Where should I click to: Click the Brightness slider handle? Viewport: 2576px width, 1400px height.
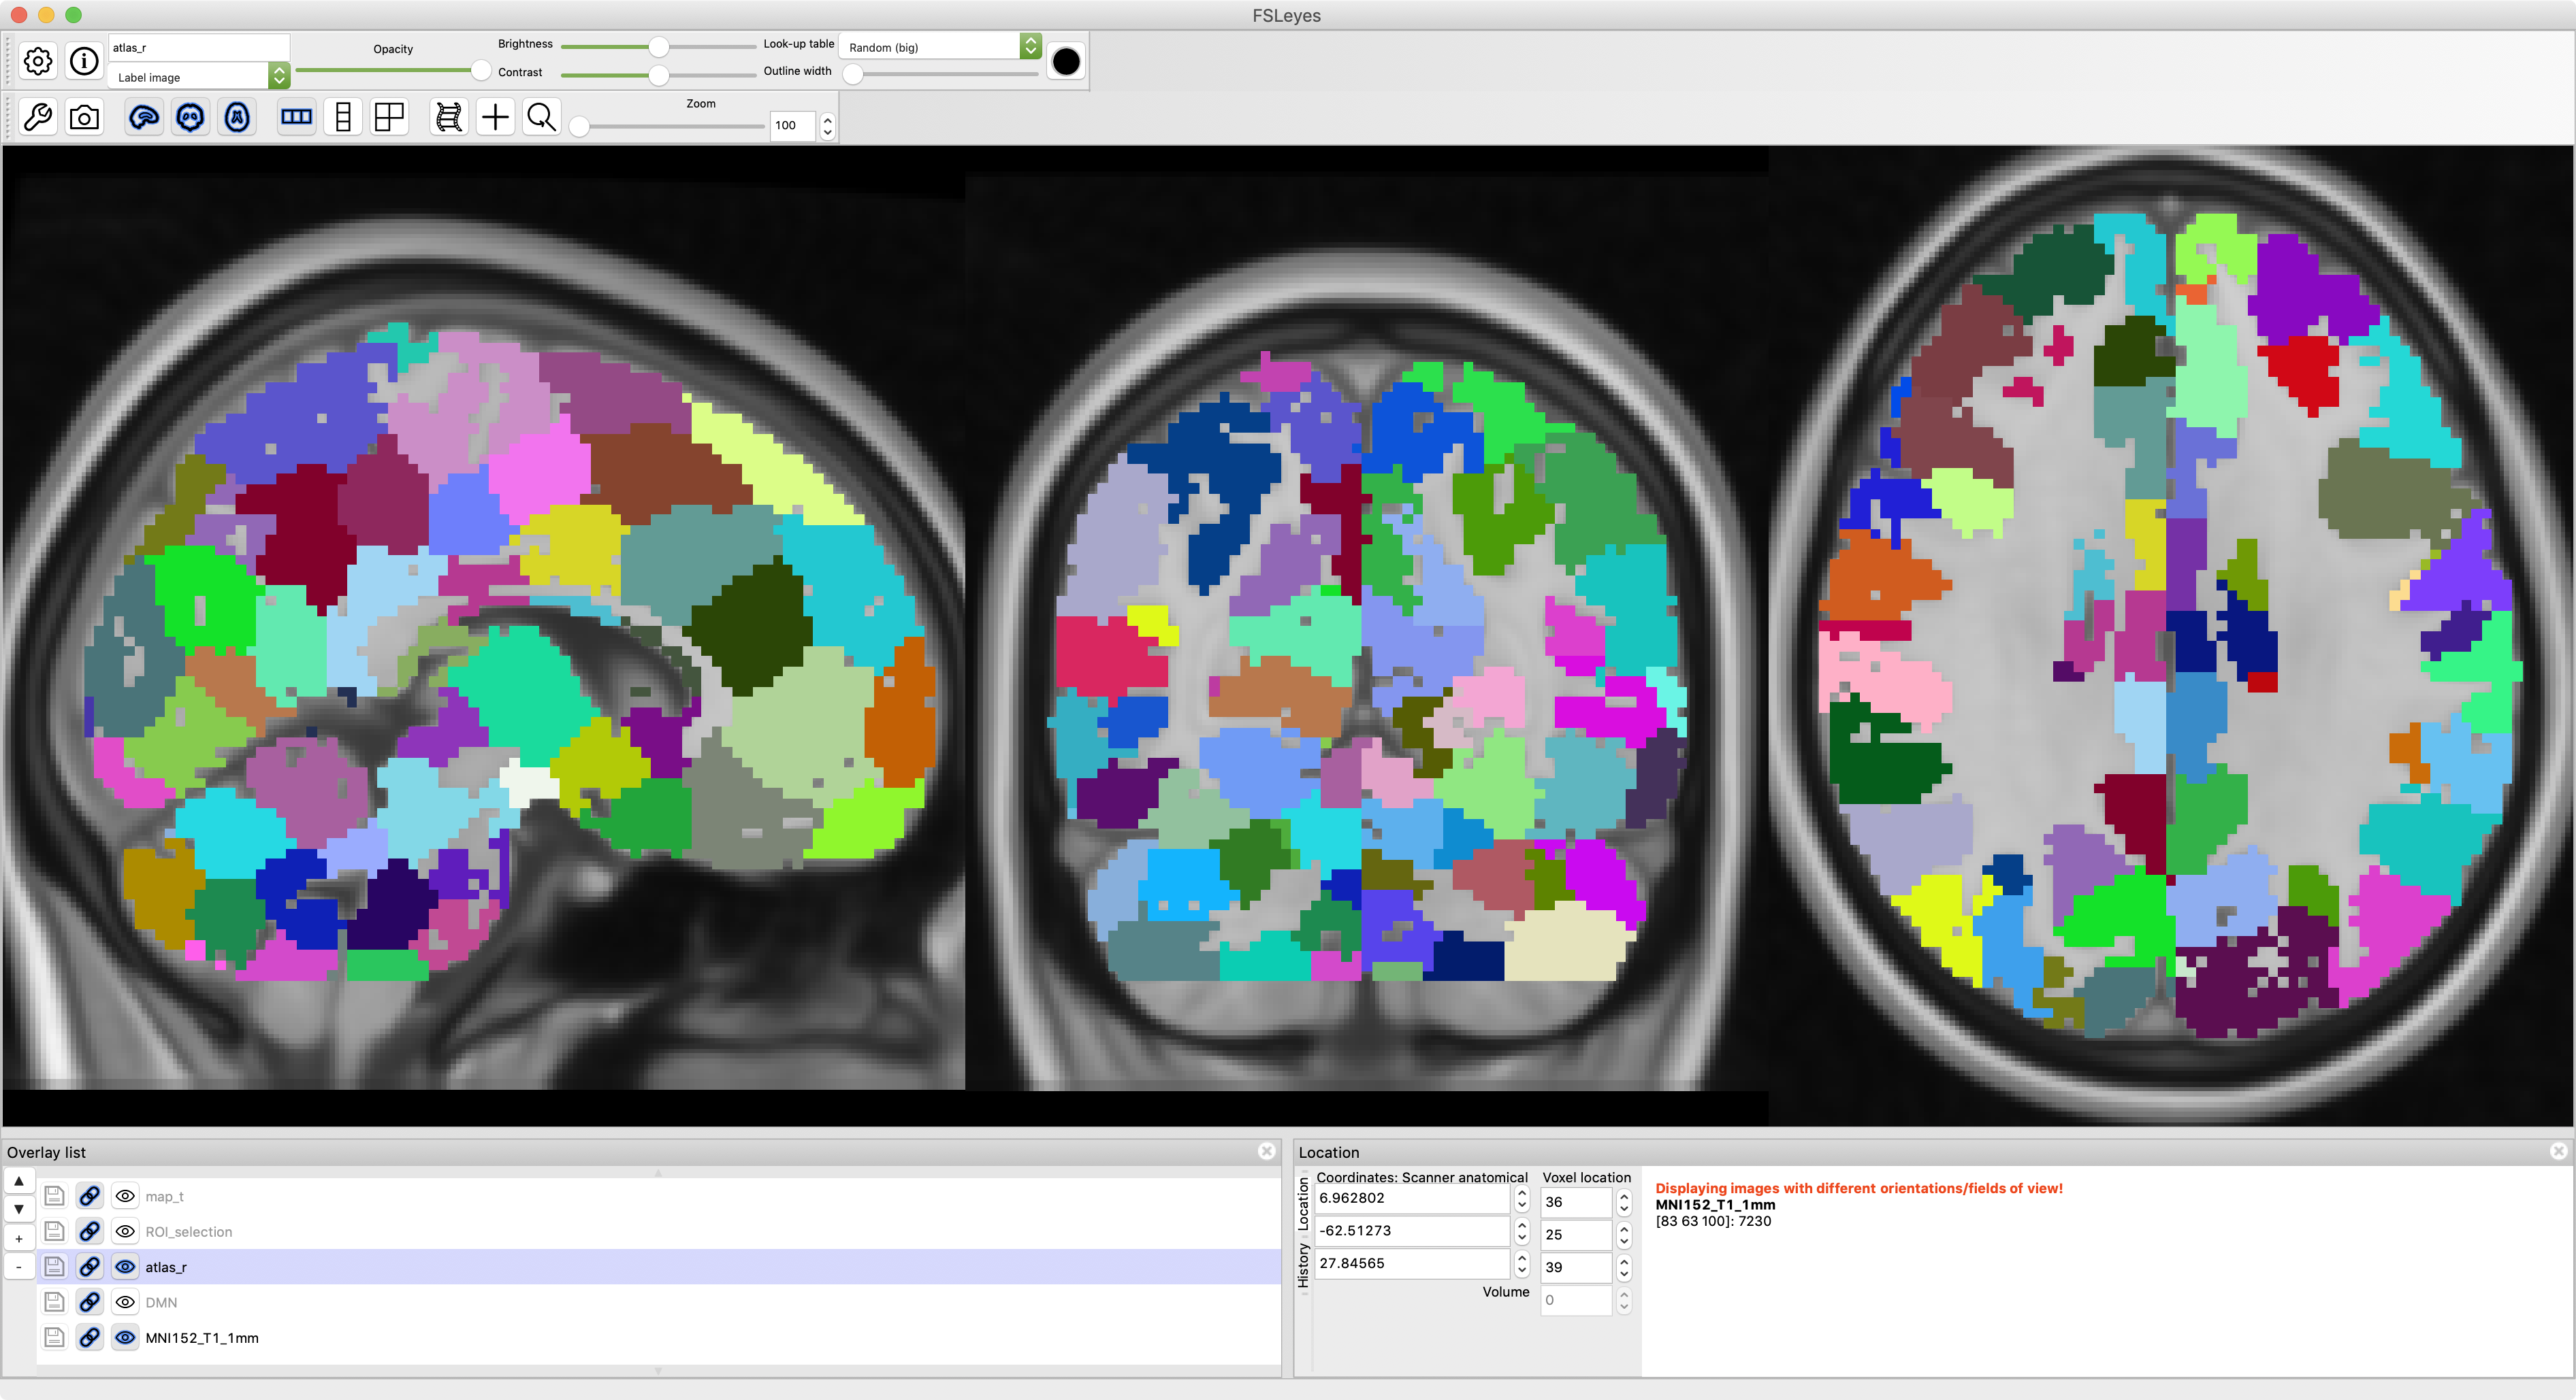click(x=658, y=46)
